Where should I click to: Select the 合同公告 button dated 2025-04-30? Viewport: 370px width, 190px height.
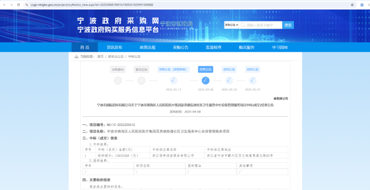(x=229, y=69)
